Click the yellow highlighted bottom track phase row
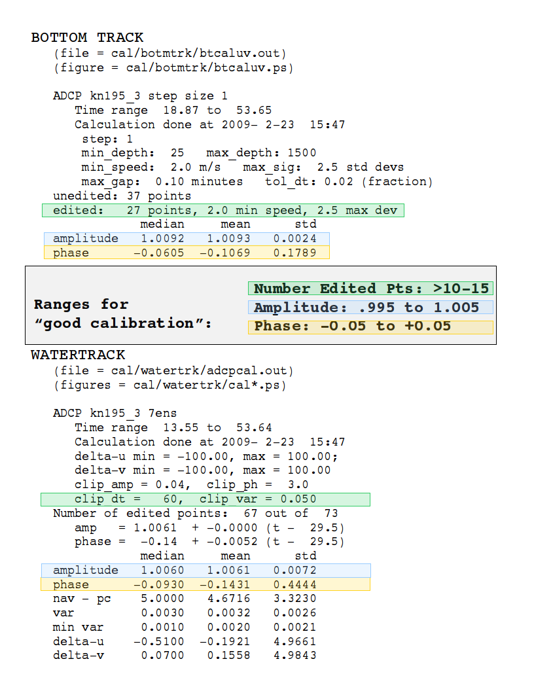 click(x=187, y=253)
